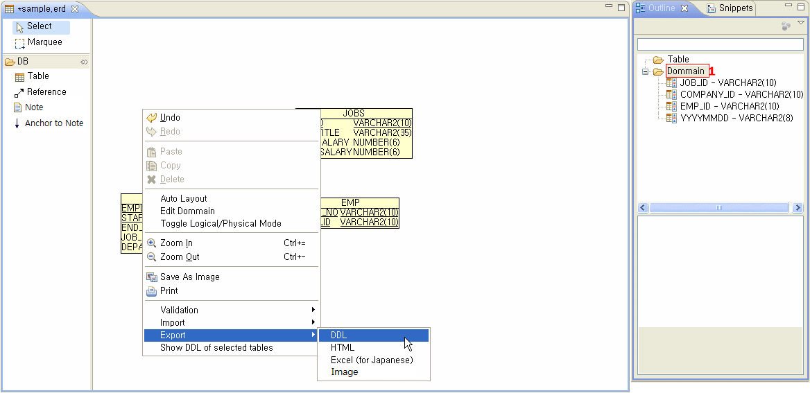The image size is (810, 393).
Task: Choose DDL from the Export submenu
Action: [x=339, y=335]
